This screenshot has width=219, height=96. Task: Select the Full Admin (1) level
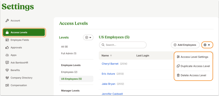[x=69, y=53]
